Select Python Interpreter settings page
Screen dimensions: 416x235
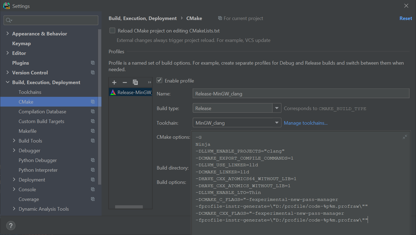click(38, 170)
